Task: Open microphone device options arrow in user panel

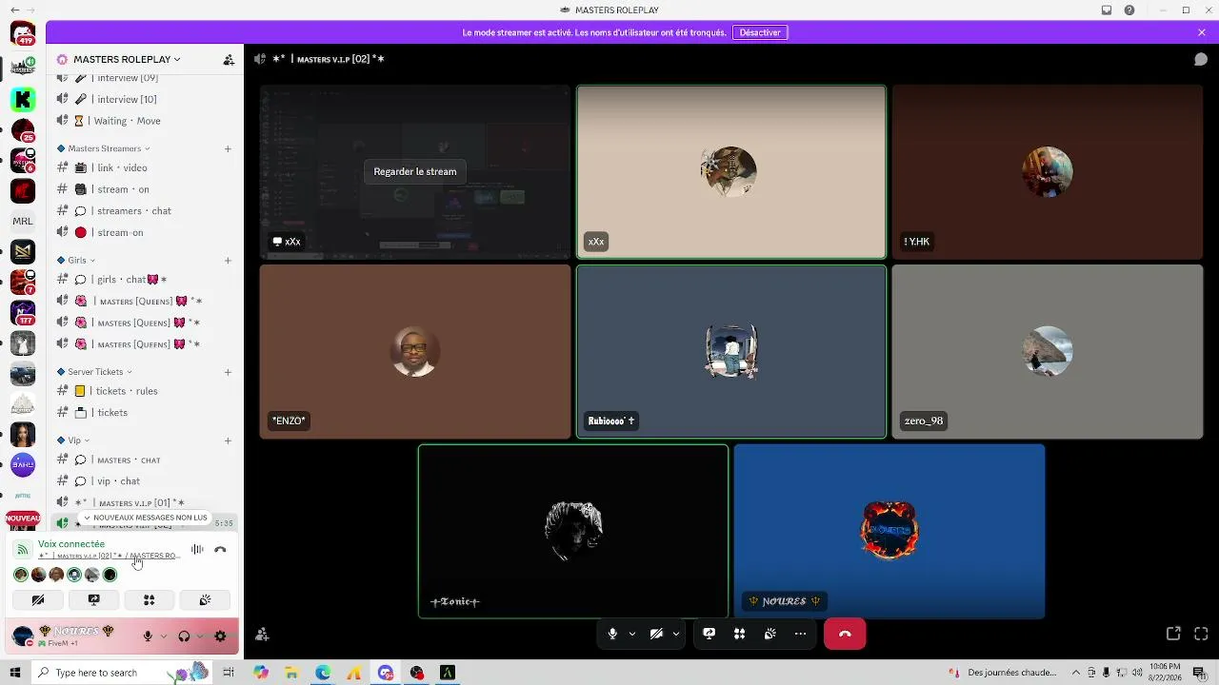Action: tap(164, 636)
